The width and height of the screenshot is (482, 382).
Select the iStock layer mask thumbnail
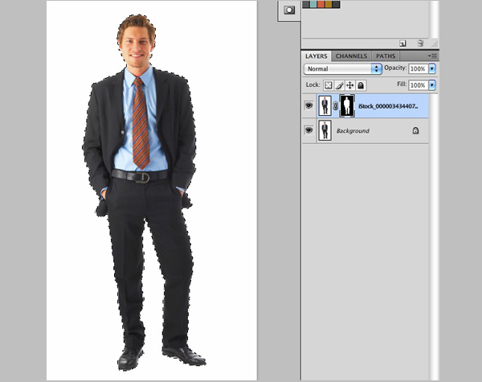pyautogui.click(x=347, y=106)
